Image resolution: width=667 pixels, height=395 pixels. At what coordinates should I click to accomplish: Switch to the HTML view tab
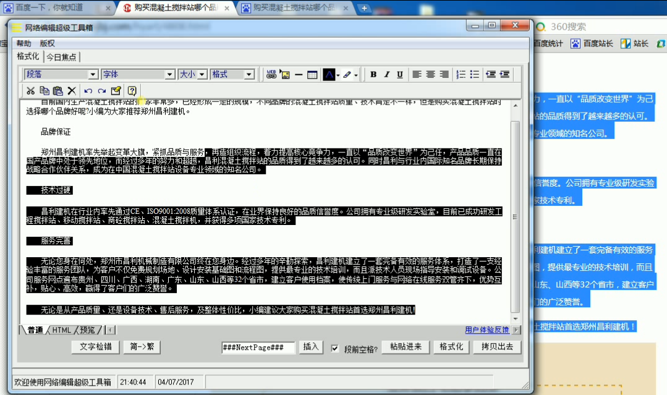pyautogui.click(x=61, y=330)
